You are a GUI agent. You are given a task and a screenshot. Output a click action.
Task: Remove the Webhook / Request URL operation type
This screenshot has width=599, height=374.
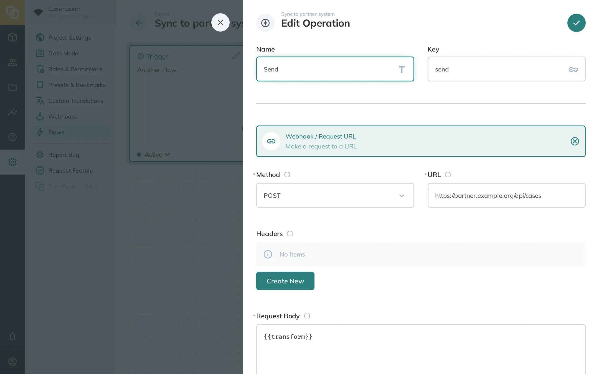[x=575, y=141]
